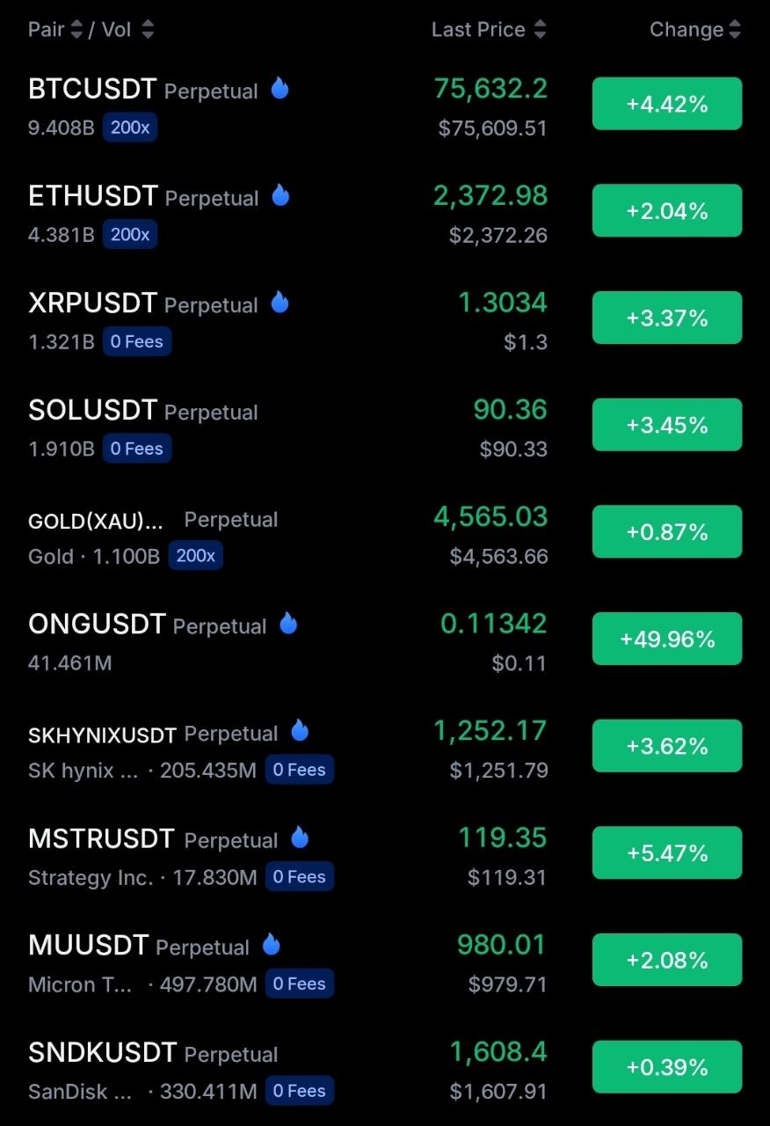Select the ETHUSDT last price 2,372.98
770x1126 pixels.
point(490,195)
